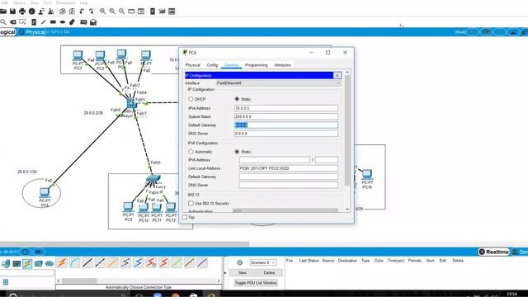Choose the Connections lightning category icon
Image resolution: width=528 pixels, height=297 pixels.
click(x=27, y=263)
